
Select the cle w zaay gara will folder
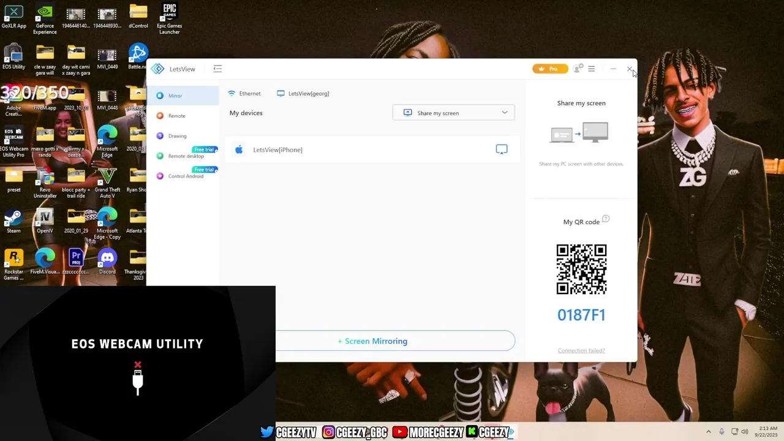[x=45, y=61]
